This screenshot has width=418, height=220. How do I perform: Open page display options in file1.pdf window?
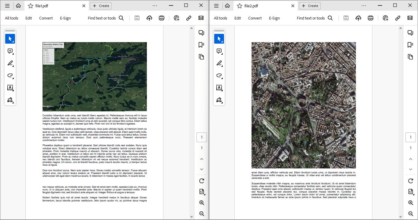202,192
